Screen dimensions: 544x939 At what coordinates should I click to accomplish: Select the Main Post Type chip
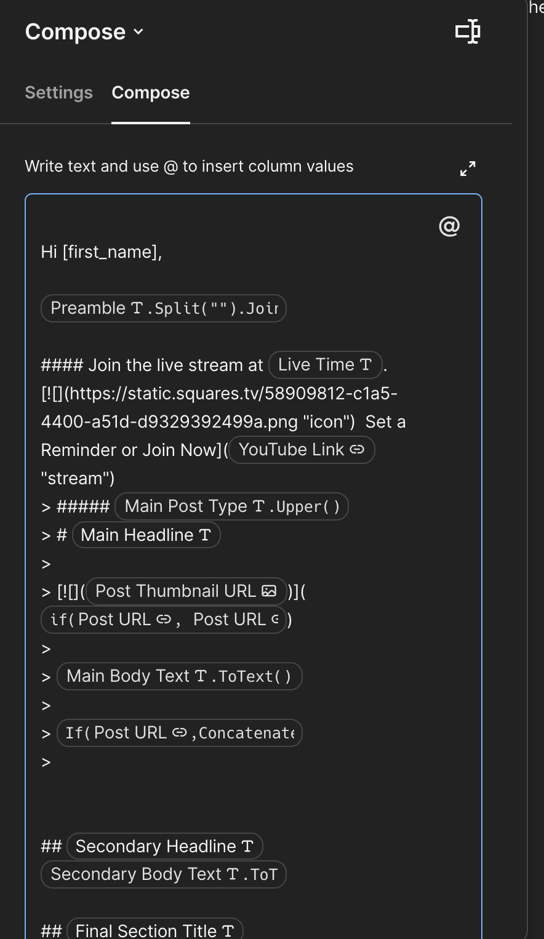tap(231, 506)
